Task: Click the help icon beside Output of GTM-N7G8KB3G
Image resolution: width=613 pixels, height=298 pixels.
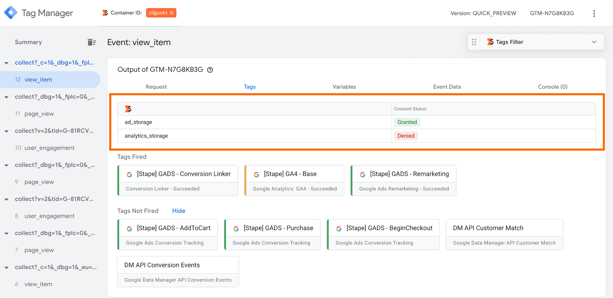Action: tap(210, 70)
